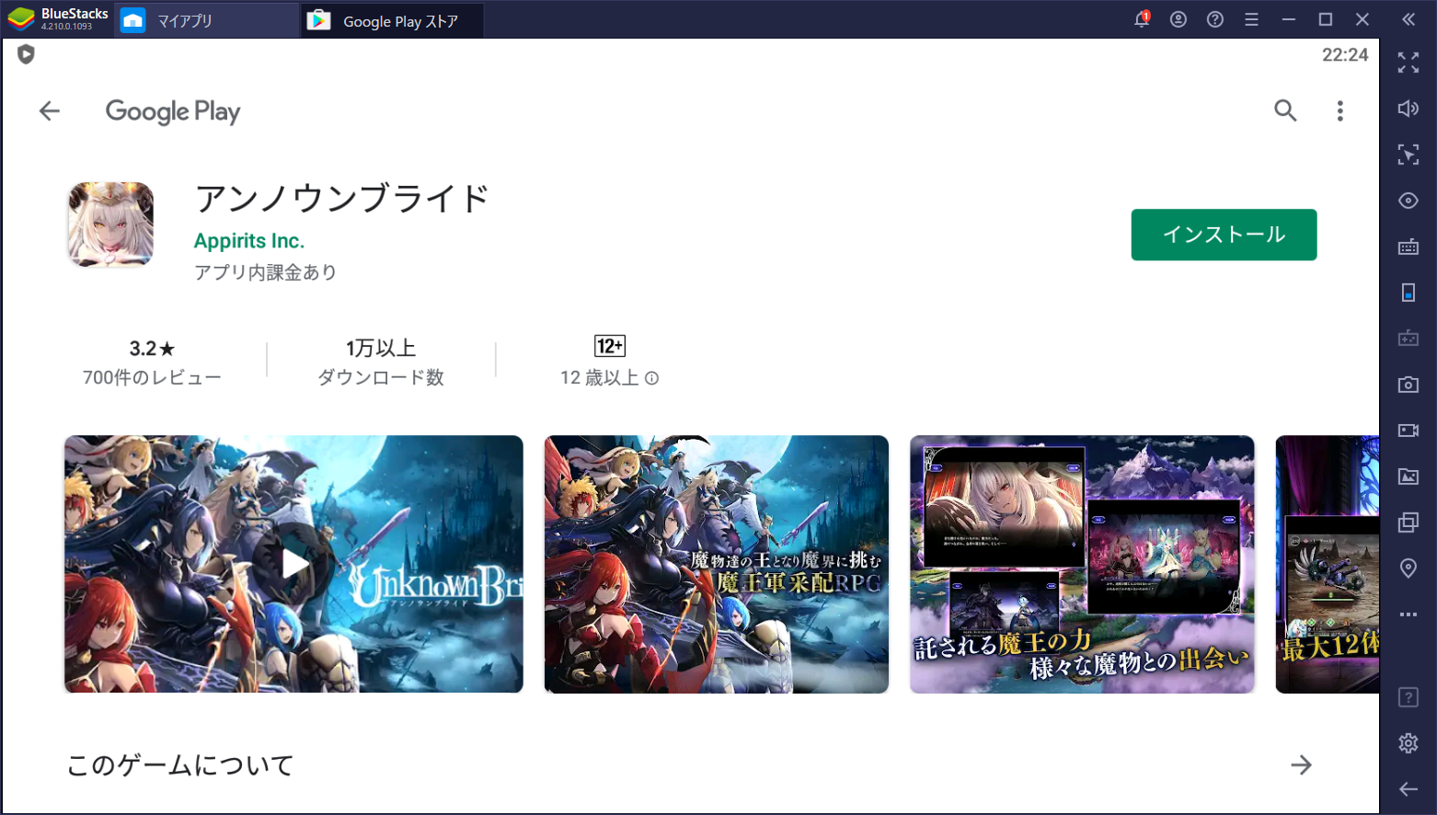Show more sidebar tools via three dots
Image resolution: width=1437 pixels, height=815 pixels.
click(x=1408, y=614)
